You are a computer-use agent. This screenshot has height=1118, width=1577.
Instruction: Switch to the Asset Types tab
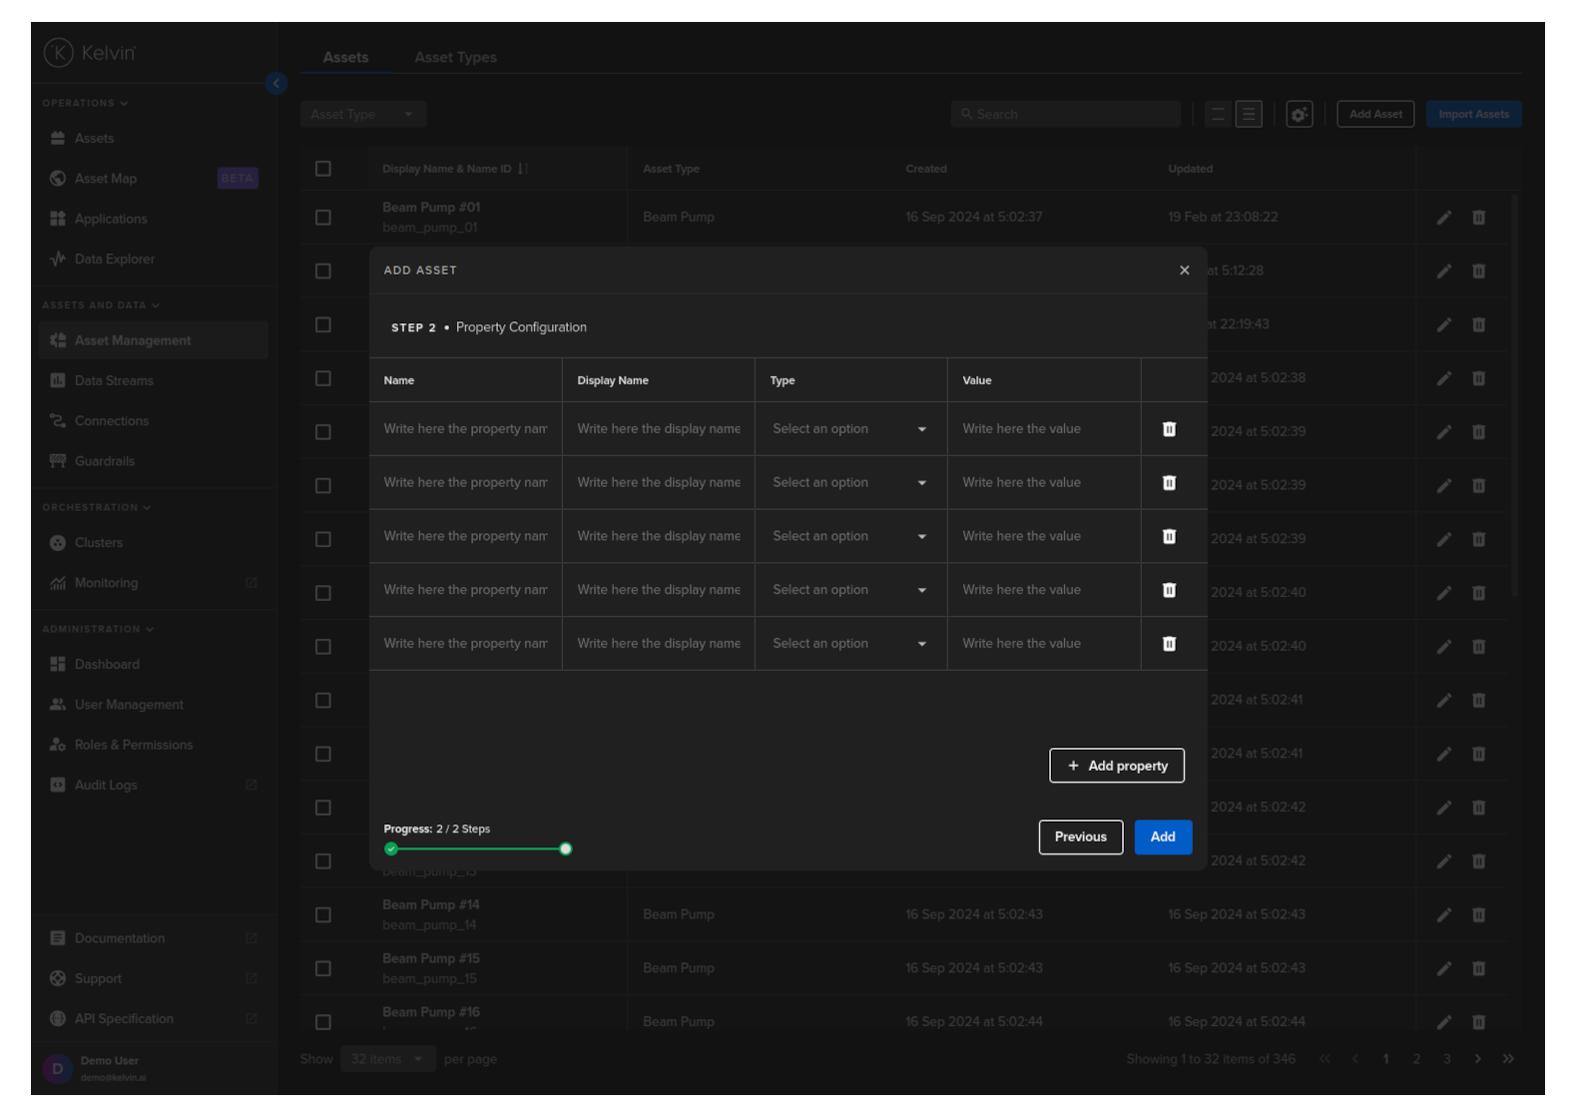[x=455, y=58]
